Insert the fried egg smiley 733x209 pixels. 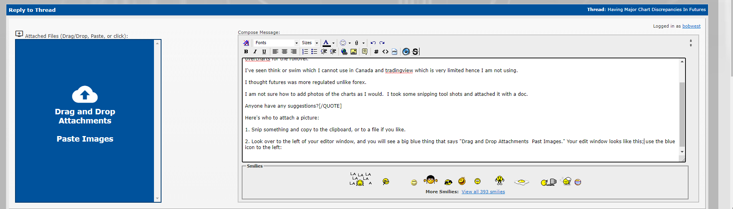pos(522,182)
